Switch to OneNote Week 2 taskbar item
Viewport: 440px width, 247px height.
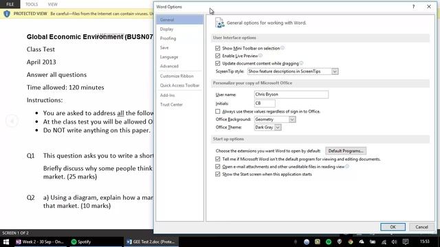(40, 242)
